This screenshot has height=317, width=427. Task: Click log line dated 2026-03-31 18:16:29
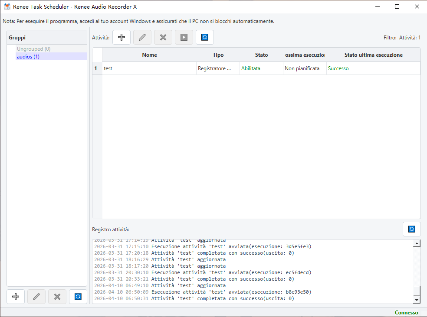click(x=160, y=260)
